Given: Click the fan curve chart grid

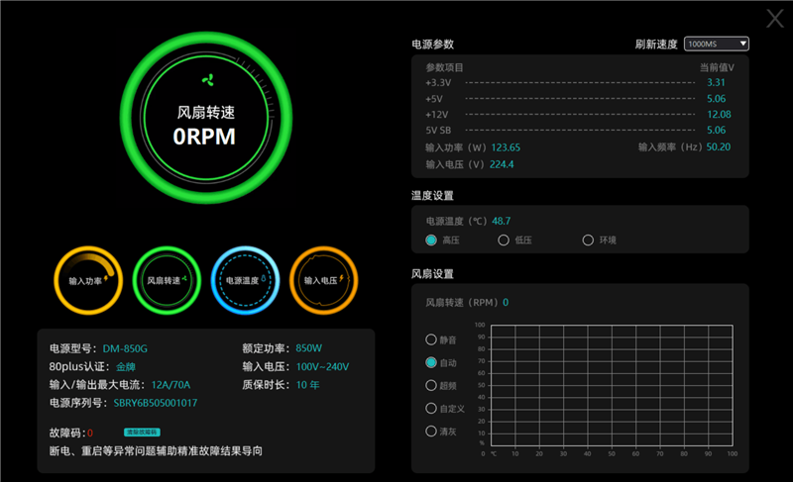Looking at the screenshot, I should [x=612, y=385].
